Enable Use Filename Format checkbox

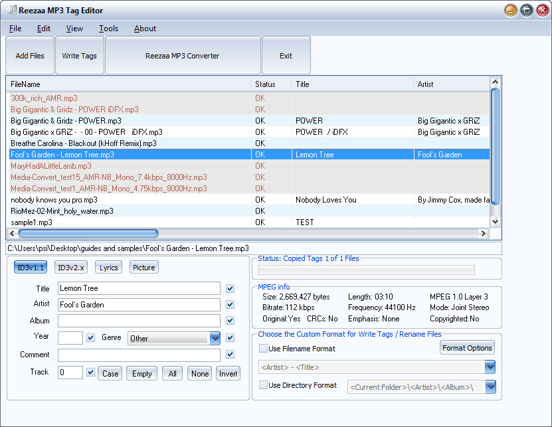pos(263,349)
